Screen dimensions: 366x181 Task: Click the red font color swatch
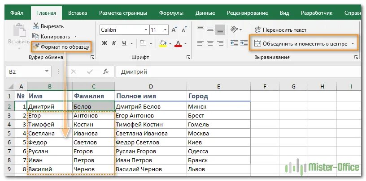(178, 43)
